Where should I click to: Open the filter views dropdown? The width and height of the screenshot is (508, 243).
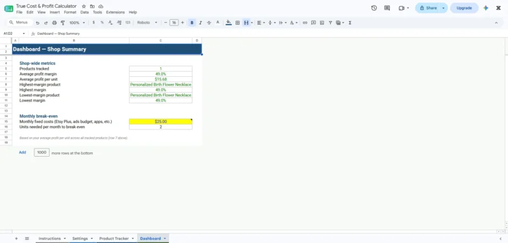click(340, 23)
